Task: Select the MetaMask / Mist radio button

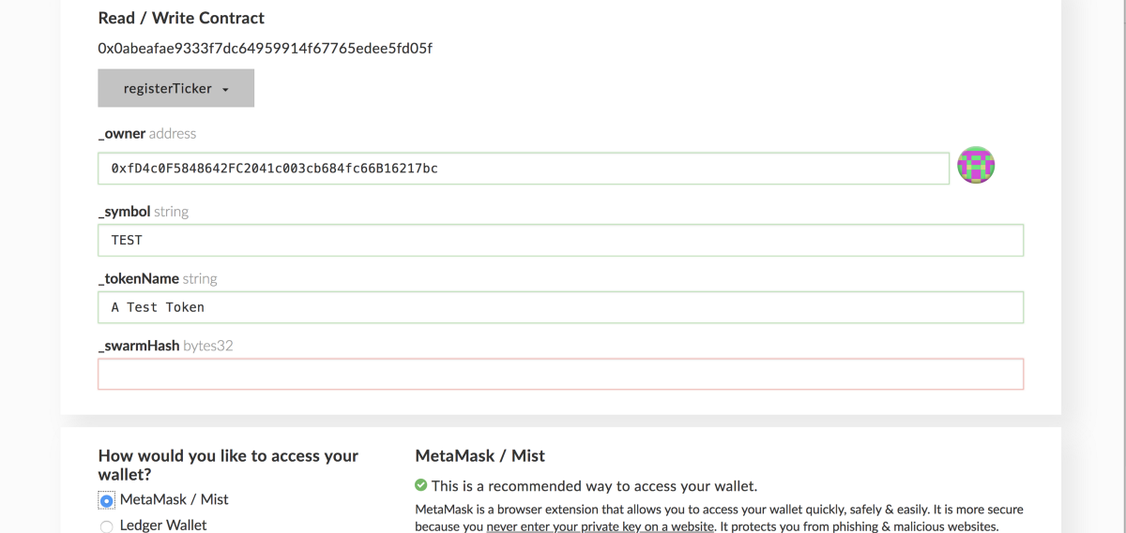Action: (x=106, y=500)
